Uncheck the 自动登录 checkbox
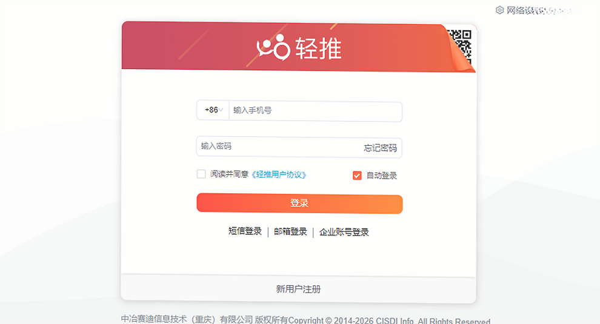The image size is (600, 324). pyautogui.click(x=357, y=176)
